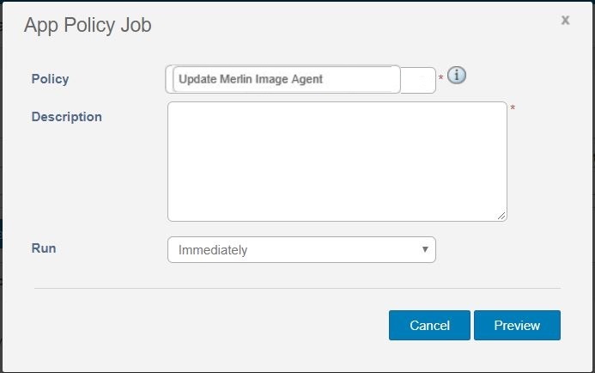Focus the Description text area
Viewport: 595px width, 373px height.
point(337,161)
